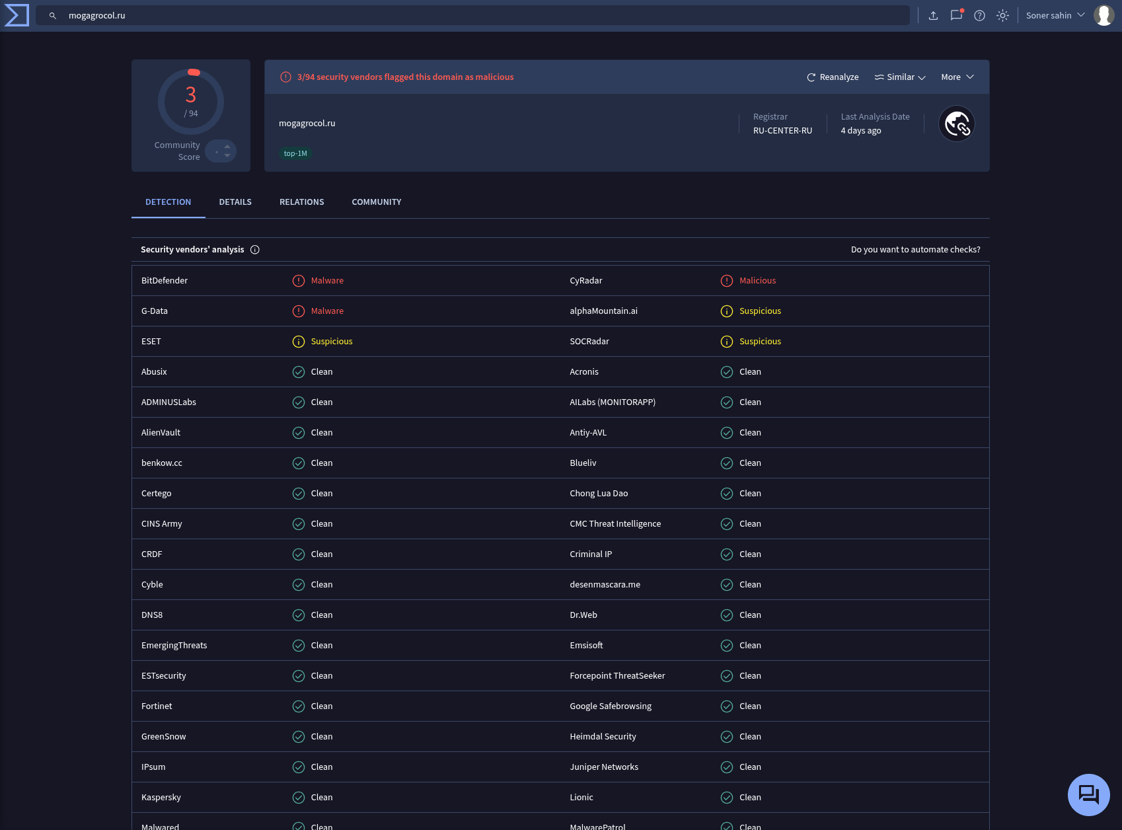This screenshot has width=1122, height=830.
Task: Select the mogagrocol.ru domain title text
Action: pos(307,124)
